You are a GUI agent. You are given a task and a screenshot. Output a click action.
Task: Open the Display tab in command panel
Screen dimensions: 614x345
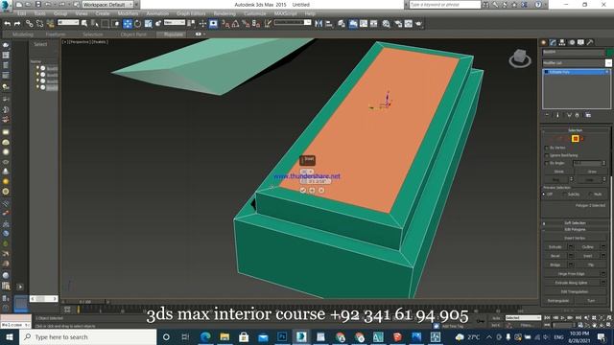(x=580, y=42)
